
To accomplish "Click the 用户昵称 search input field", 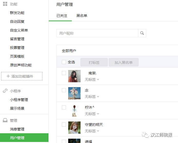I will coord(97,33).
